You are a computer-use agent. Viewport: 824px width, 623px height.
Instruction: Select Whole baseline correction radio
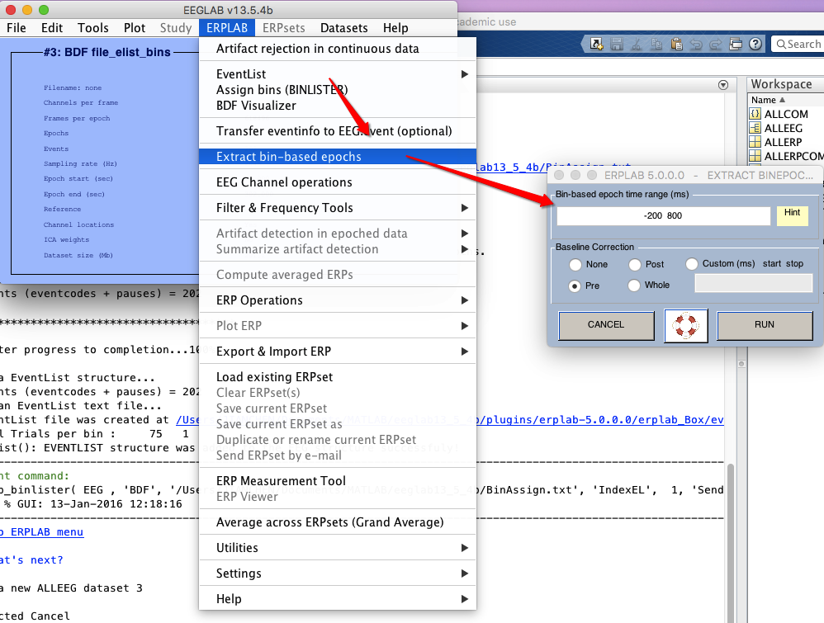tap(634, 286)
